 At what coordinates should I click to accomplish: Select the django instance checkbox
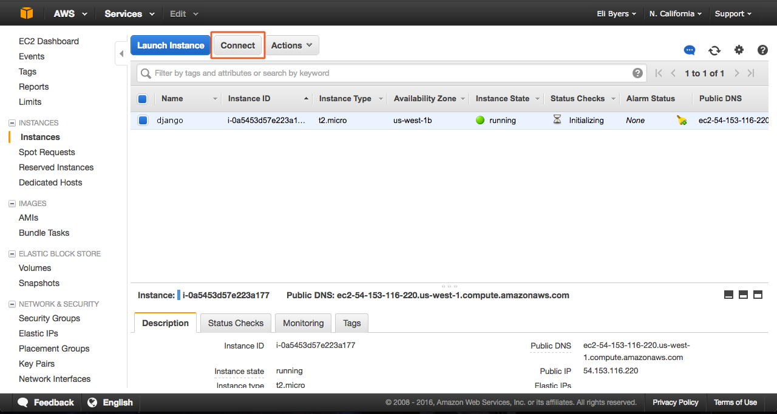(x=143, y=120)
